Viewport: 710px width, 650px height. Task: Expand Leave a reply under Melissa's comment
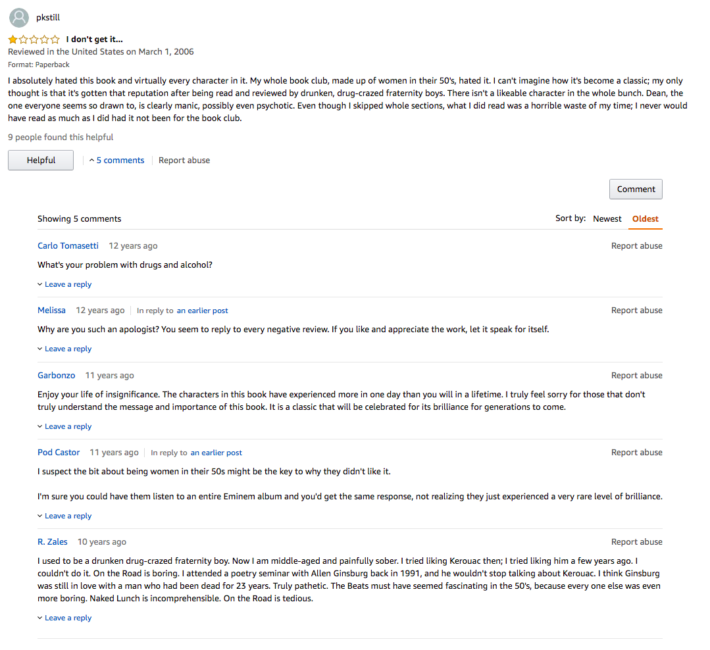pyautogui.click(x=64, y=349)
